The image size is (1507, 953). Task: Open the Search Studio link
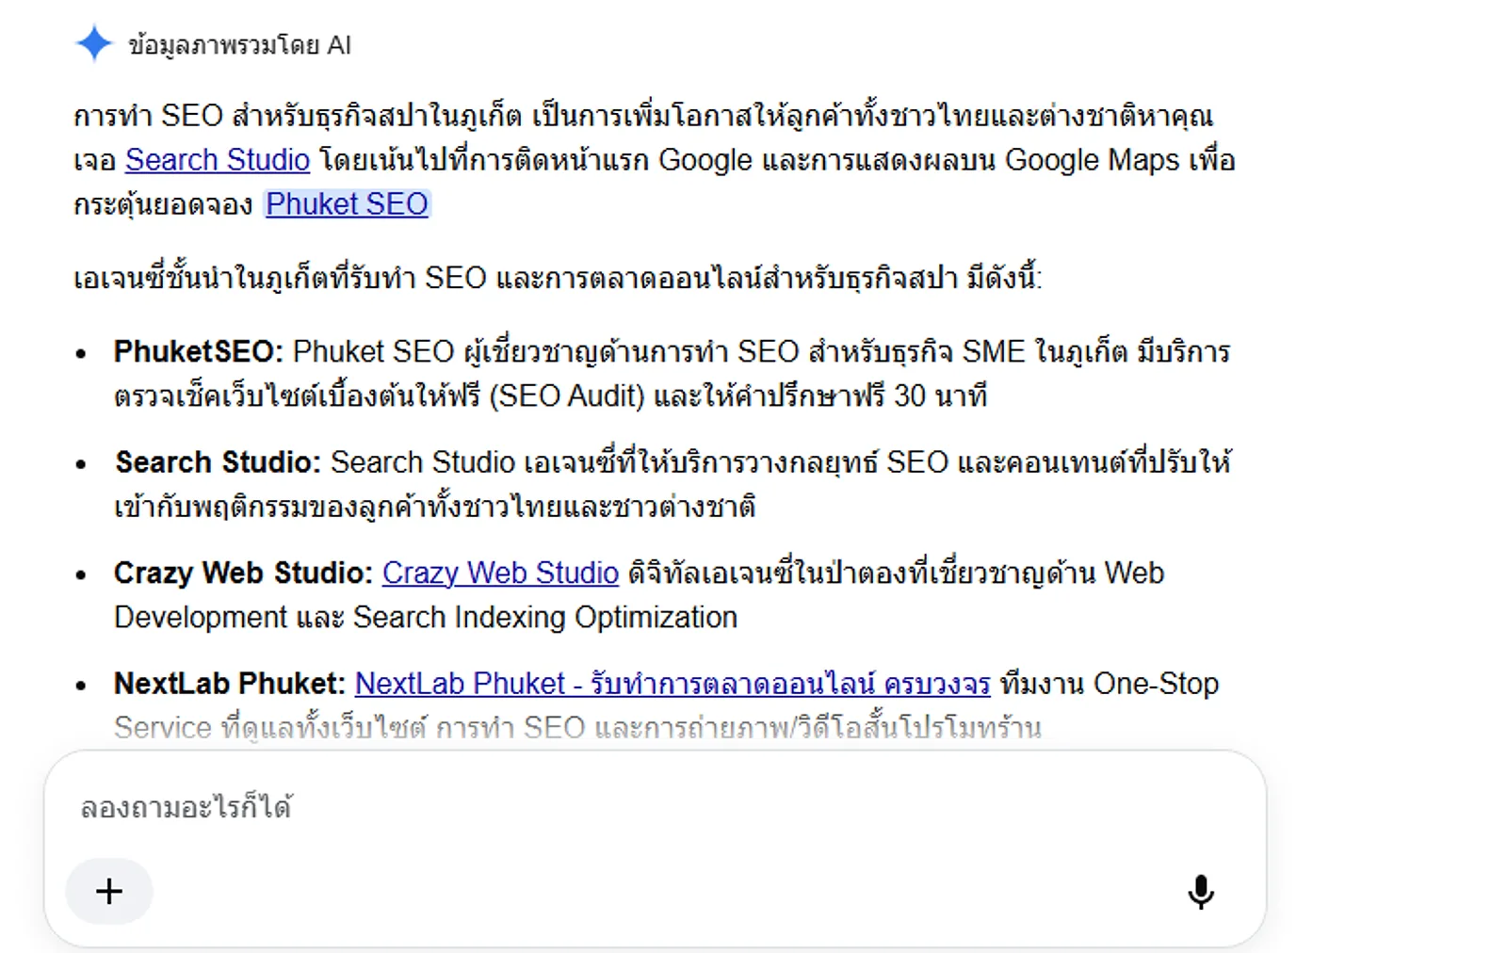218,160
